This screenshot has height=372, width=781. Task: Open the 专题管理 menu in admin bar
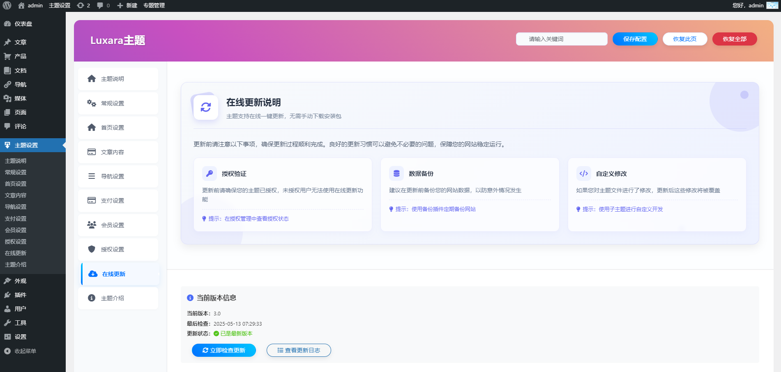click(x=154, y=5)
